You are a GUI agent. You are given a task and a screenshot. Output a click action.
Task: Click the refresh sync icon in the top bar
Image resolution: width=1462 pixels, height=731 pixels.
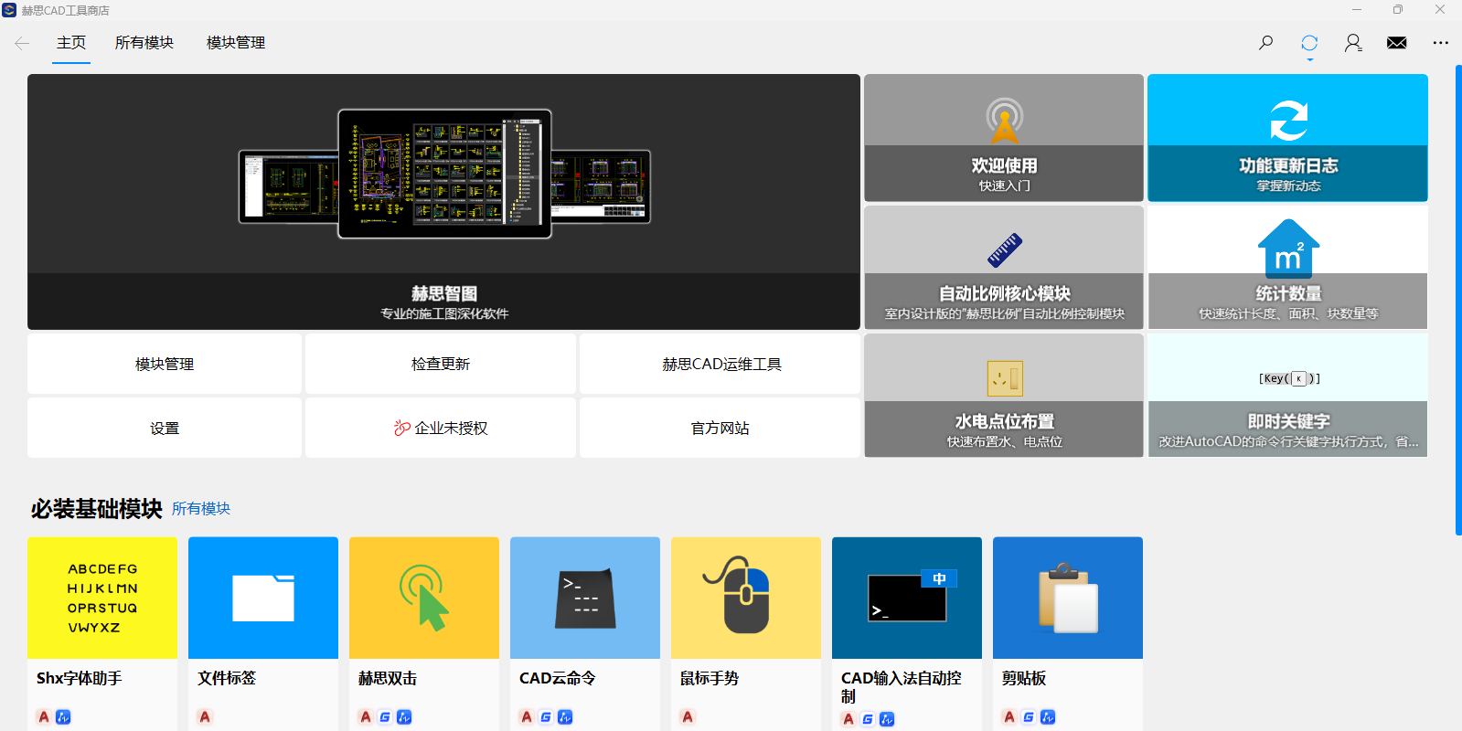pyautogui.click(x=1309, y=43)
